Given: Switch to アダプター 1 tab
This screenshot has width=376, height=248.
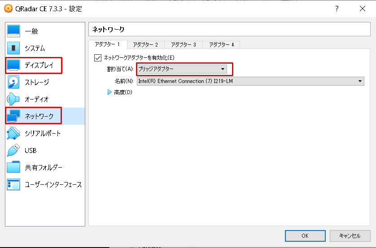Looking at the screenshot, I should click(107, 44).
